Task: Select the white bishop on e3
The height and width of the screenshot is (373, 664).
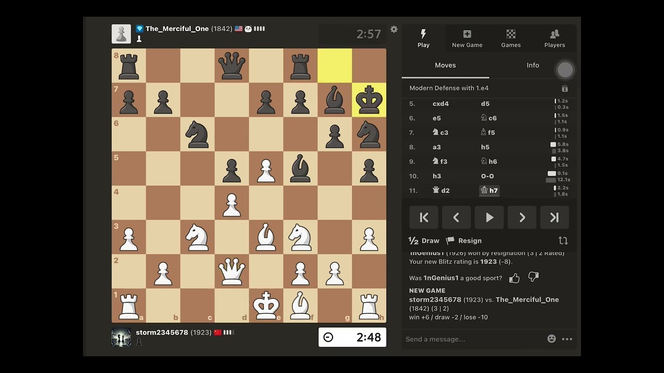Action: (x=266, y=237)
